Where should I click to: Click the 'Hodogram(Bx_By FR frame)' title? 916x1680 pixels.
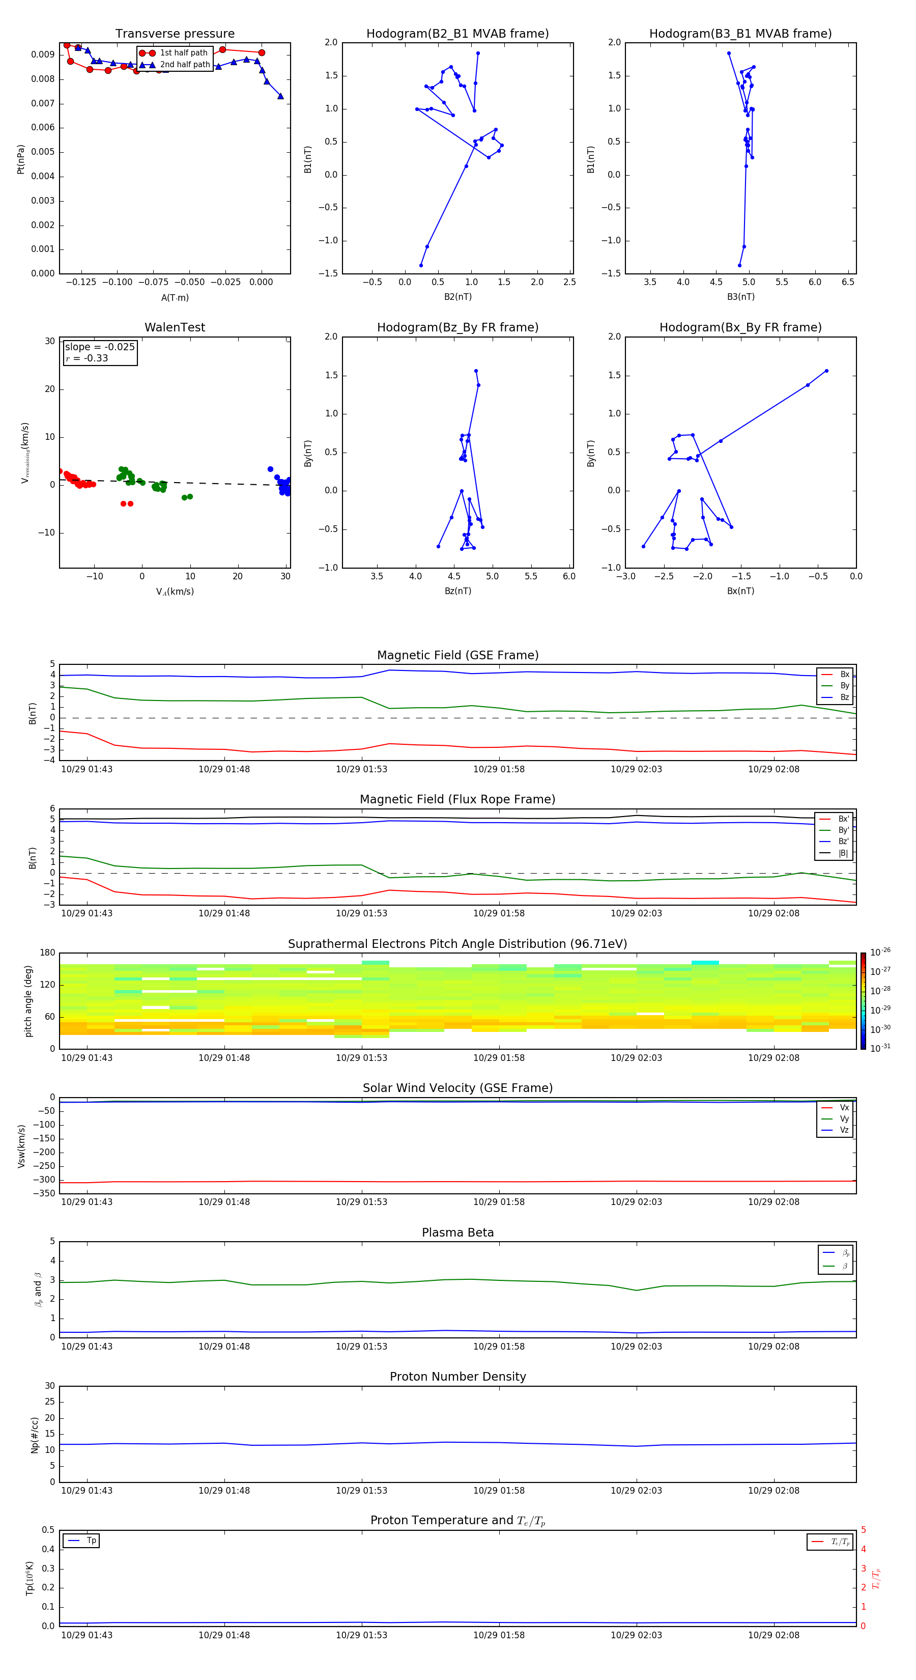[740, 327]
